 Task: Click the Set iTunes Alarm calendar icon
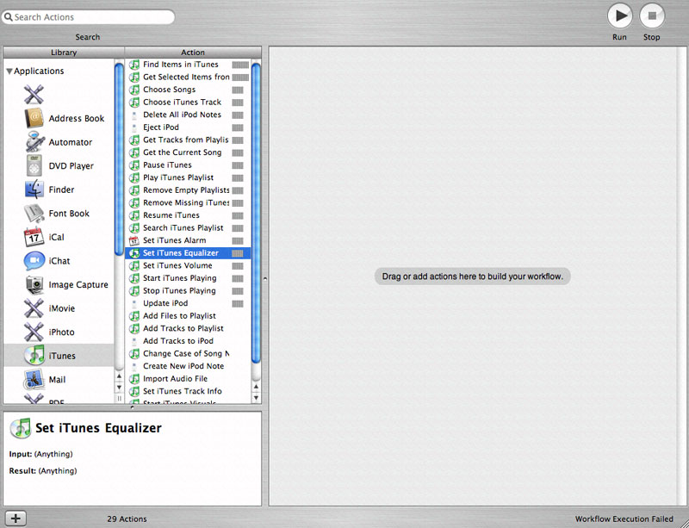(134, 240)
